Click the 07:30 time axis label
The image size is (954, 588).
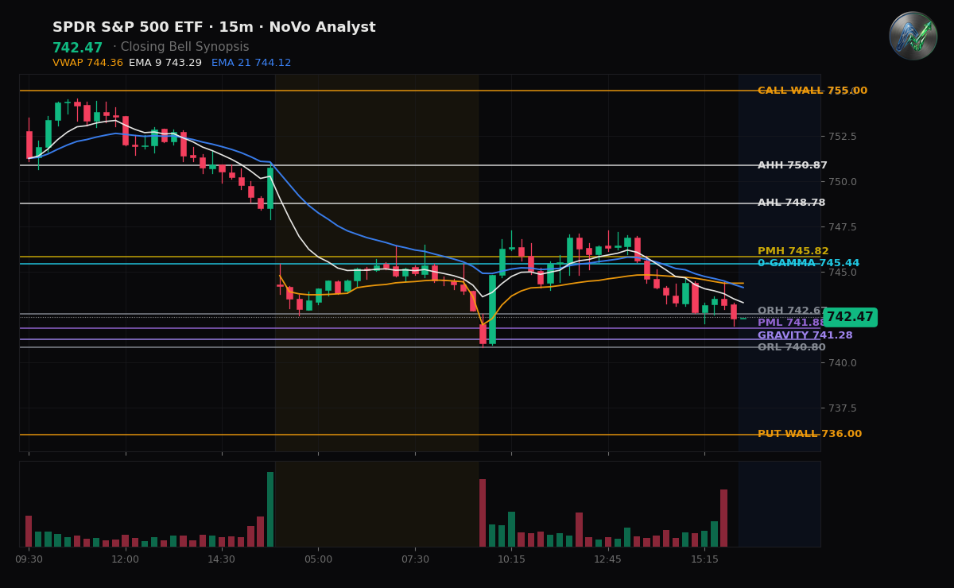point(415,559)
